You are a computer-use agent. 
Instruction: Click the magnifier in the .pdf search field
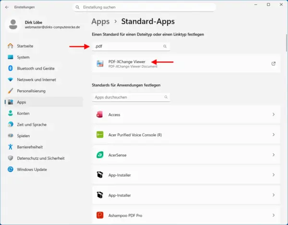(x=165, y=46)
